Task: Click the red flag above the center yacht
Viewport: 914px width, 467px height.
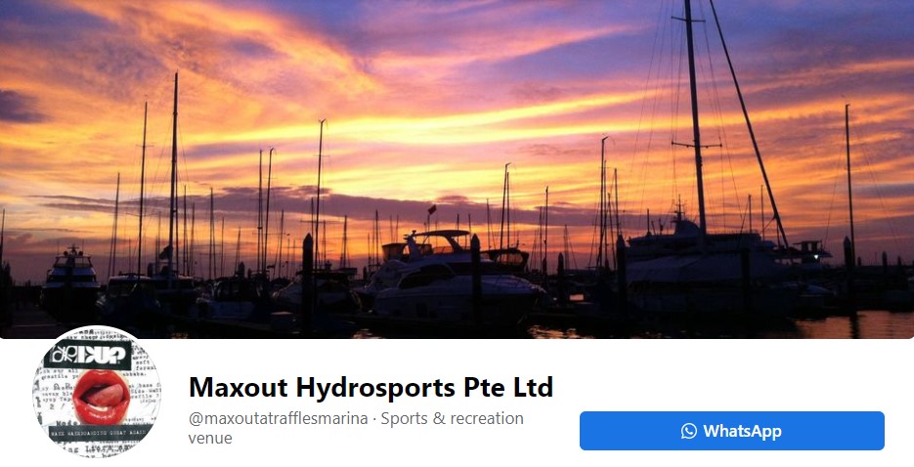Action: (x=432, y=209)
